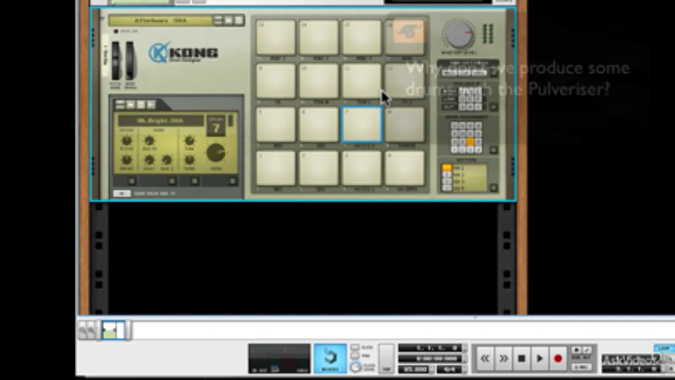Click the drum Aux 1 send knob
This screenshot has height=380, width=675.
click(149, 160)
